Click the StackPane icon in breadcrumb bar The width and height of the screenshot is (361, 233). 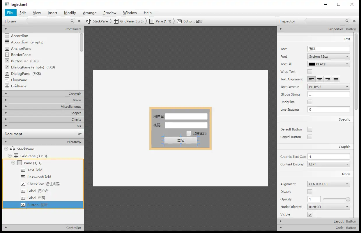coord(89,21)
